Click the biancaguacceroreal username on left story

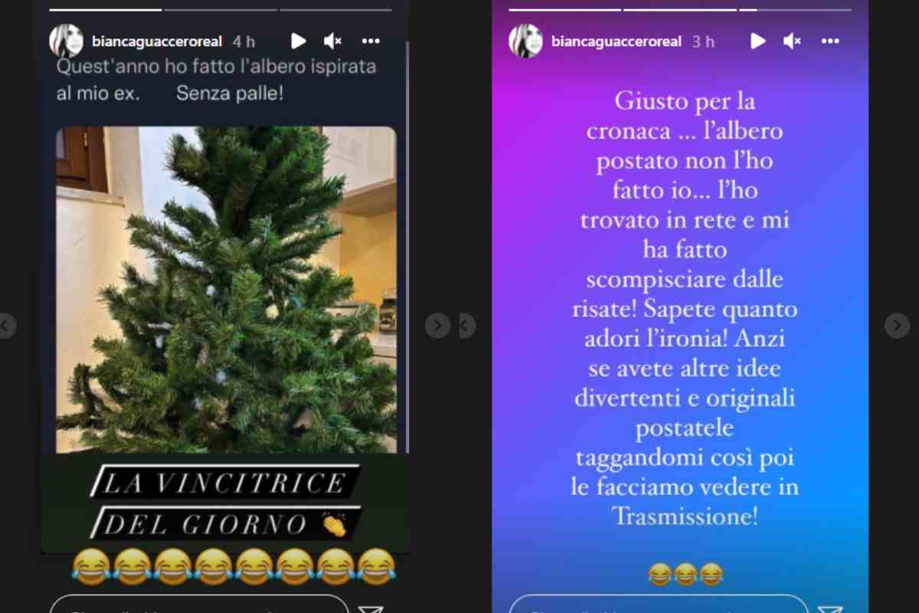pos(156,41)
